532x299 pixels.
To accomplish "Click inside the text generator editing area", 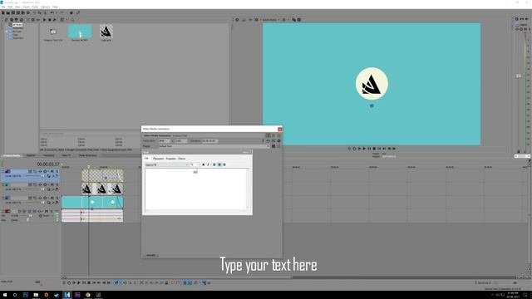I will [x=196, y=190].
